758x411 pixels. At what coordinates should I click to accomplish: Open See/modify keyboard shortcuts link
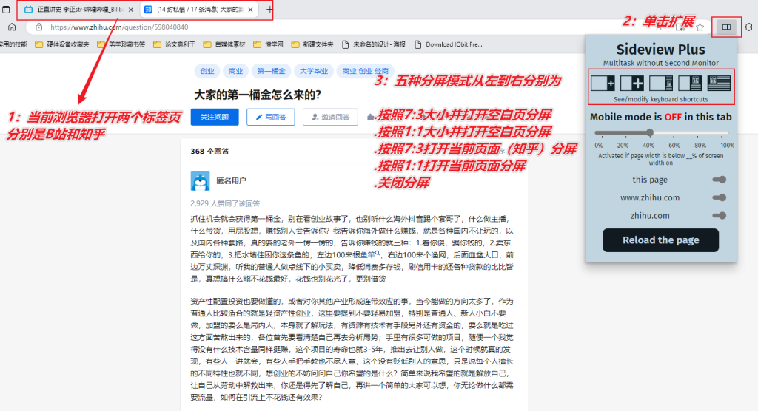(x=660, y=99)
